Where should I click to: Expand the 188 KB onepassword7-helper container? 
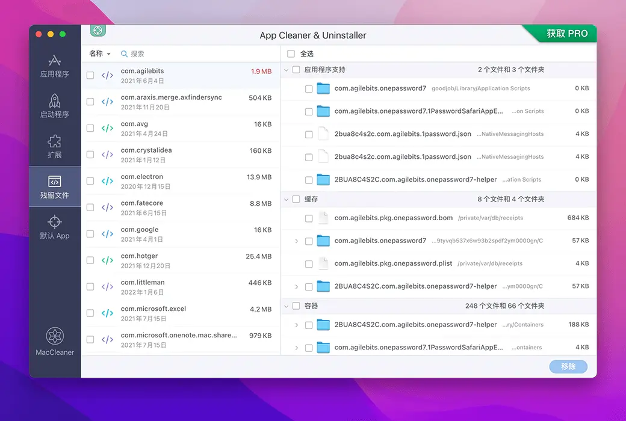point(296,325)
